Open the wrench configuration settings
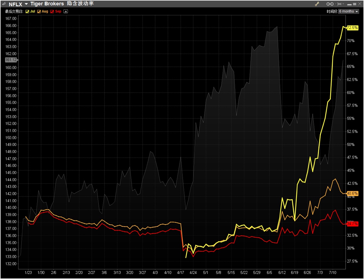Screen dimensions: 364x279 pyautogui.click(x=317, y=4)
